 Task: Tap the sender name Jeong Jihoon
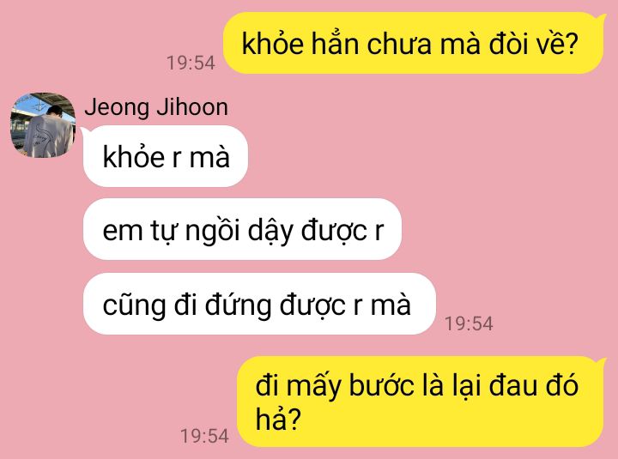(156, 107)
